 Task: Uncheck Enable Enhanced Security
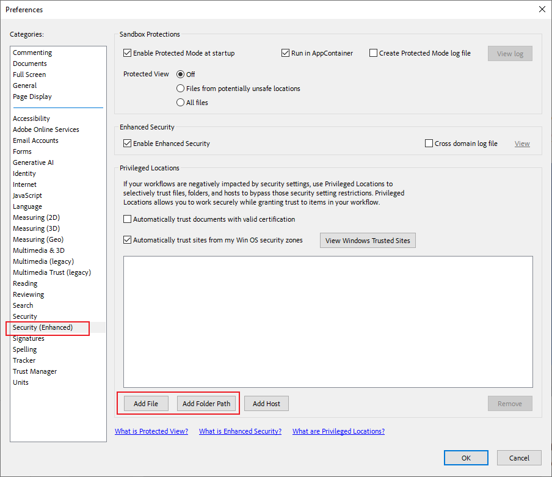point(127,144)
